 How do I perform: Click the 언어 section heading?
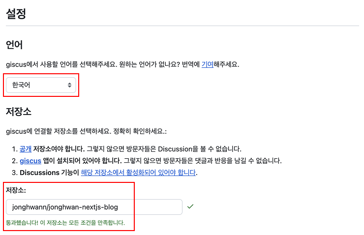[x=15, y=45]
